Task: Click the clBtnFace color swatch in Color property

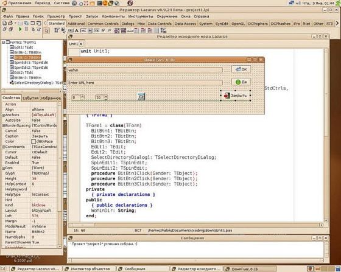Action: (33, 142)
